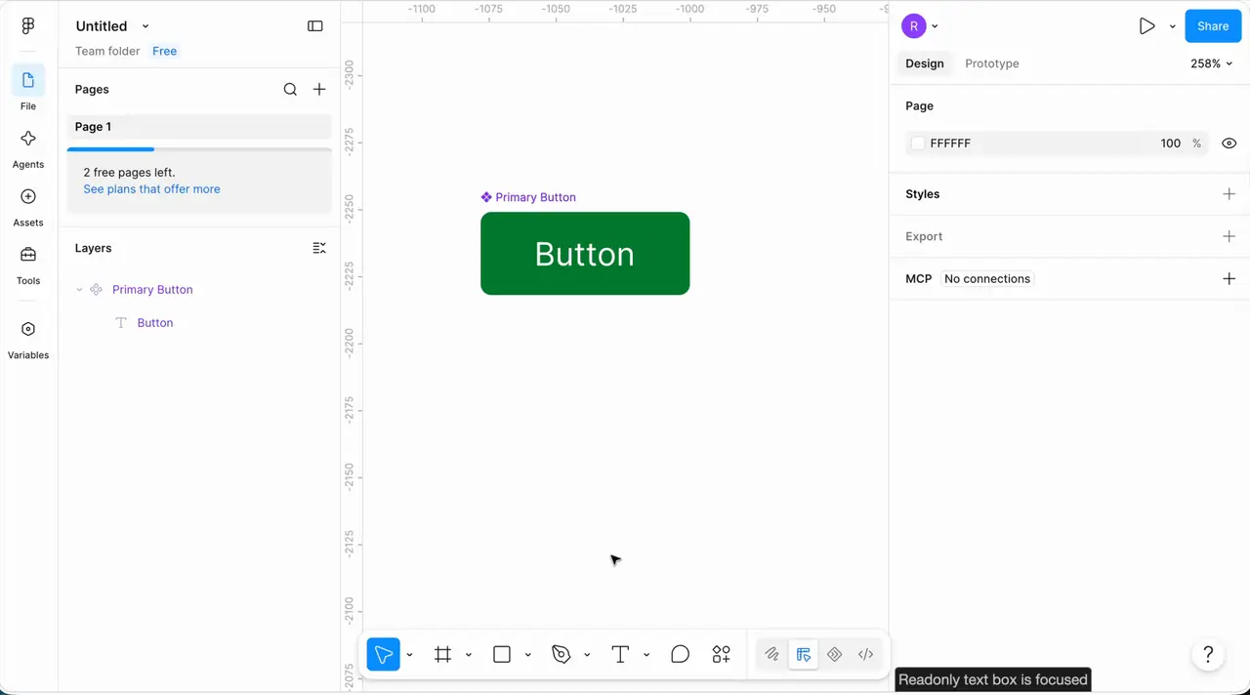Viewport: 1250px width, 695px height.
Task: Follow 'See plans that offer more' link
Action: click(151, 189)
